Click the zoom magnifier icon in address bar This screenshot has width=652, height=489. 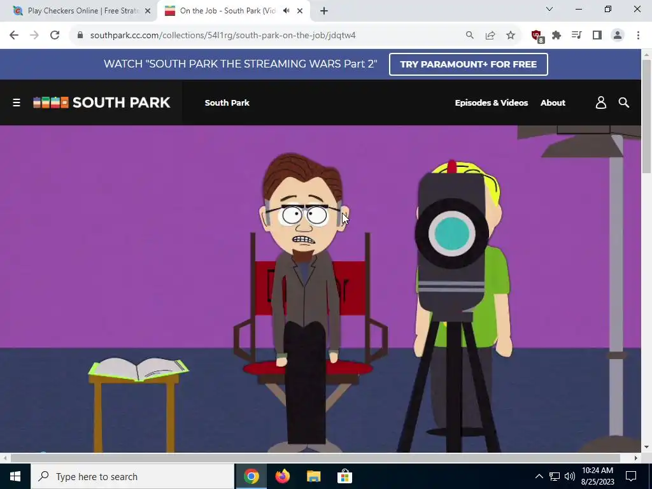click(469, 36)
